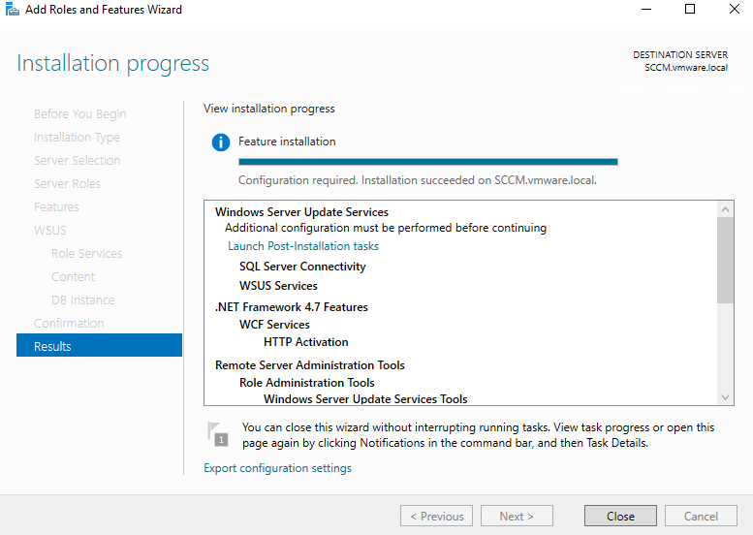The height and width of the screenshot is (535, 753).
Task: Select Windows Server Update Services Tools entry
Action: click(x=365, y=398)
